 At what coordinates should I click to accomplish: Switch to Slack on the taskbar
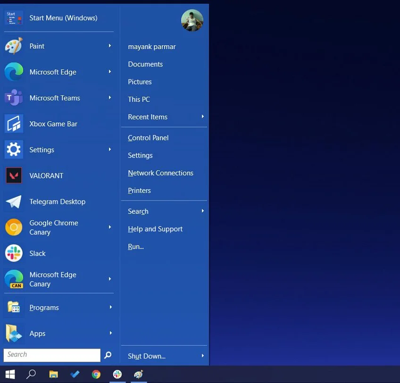pyautogui.click(x=117, y=375)
